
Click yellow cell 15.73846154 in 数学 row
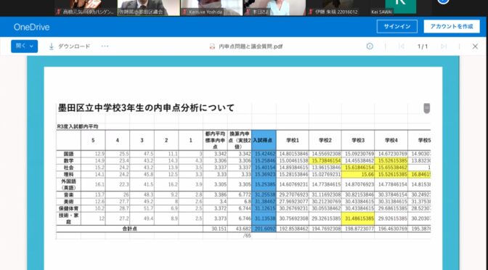click(325, 160)
